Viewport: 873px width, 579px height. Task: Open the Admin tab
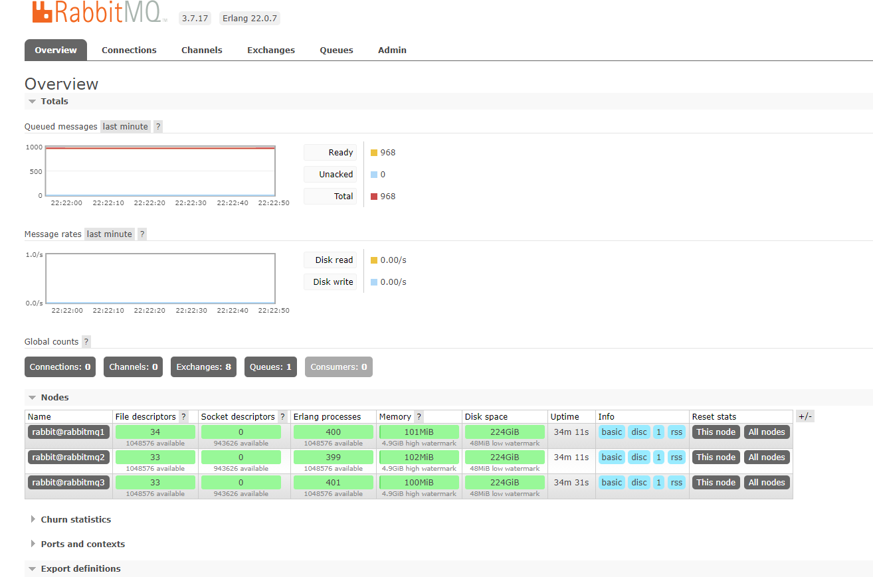click(x=392, y=50)
